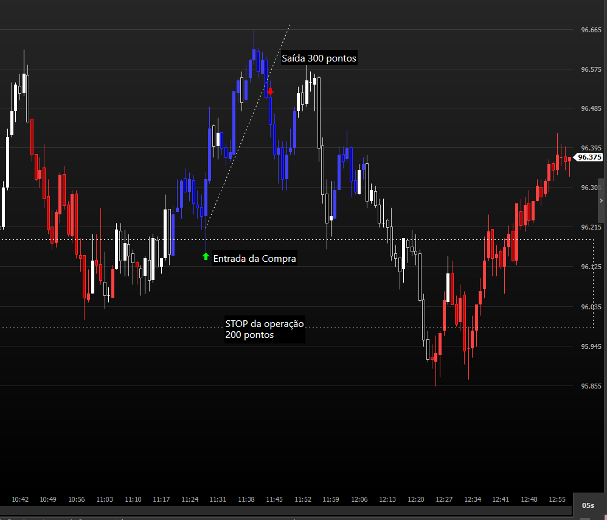Viewport: 607px width, 520px height.
Task: Click the 95.945 price axis label
Action: point(591,346)
